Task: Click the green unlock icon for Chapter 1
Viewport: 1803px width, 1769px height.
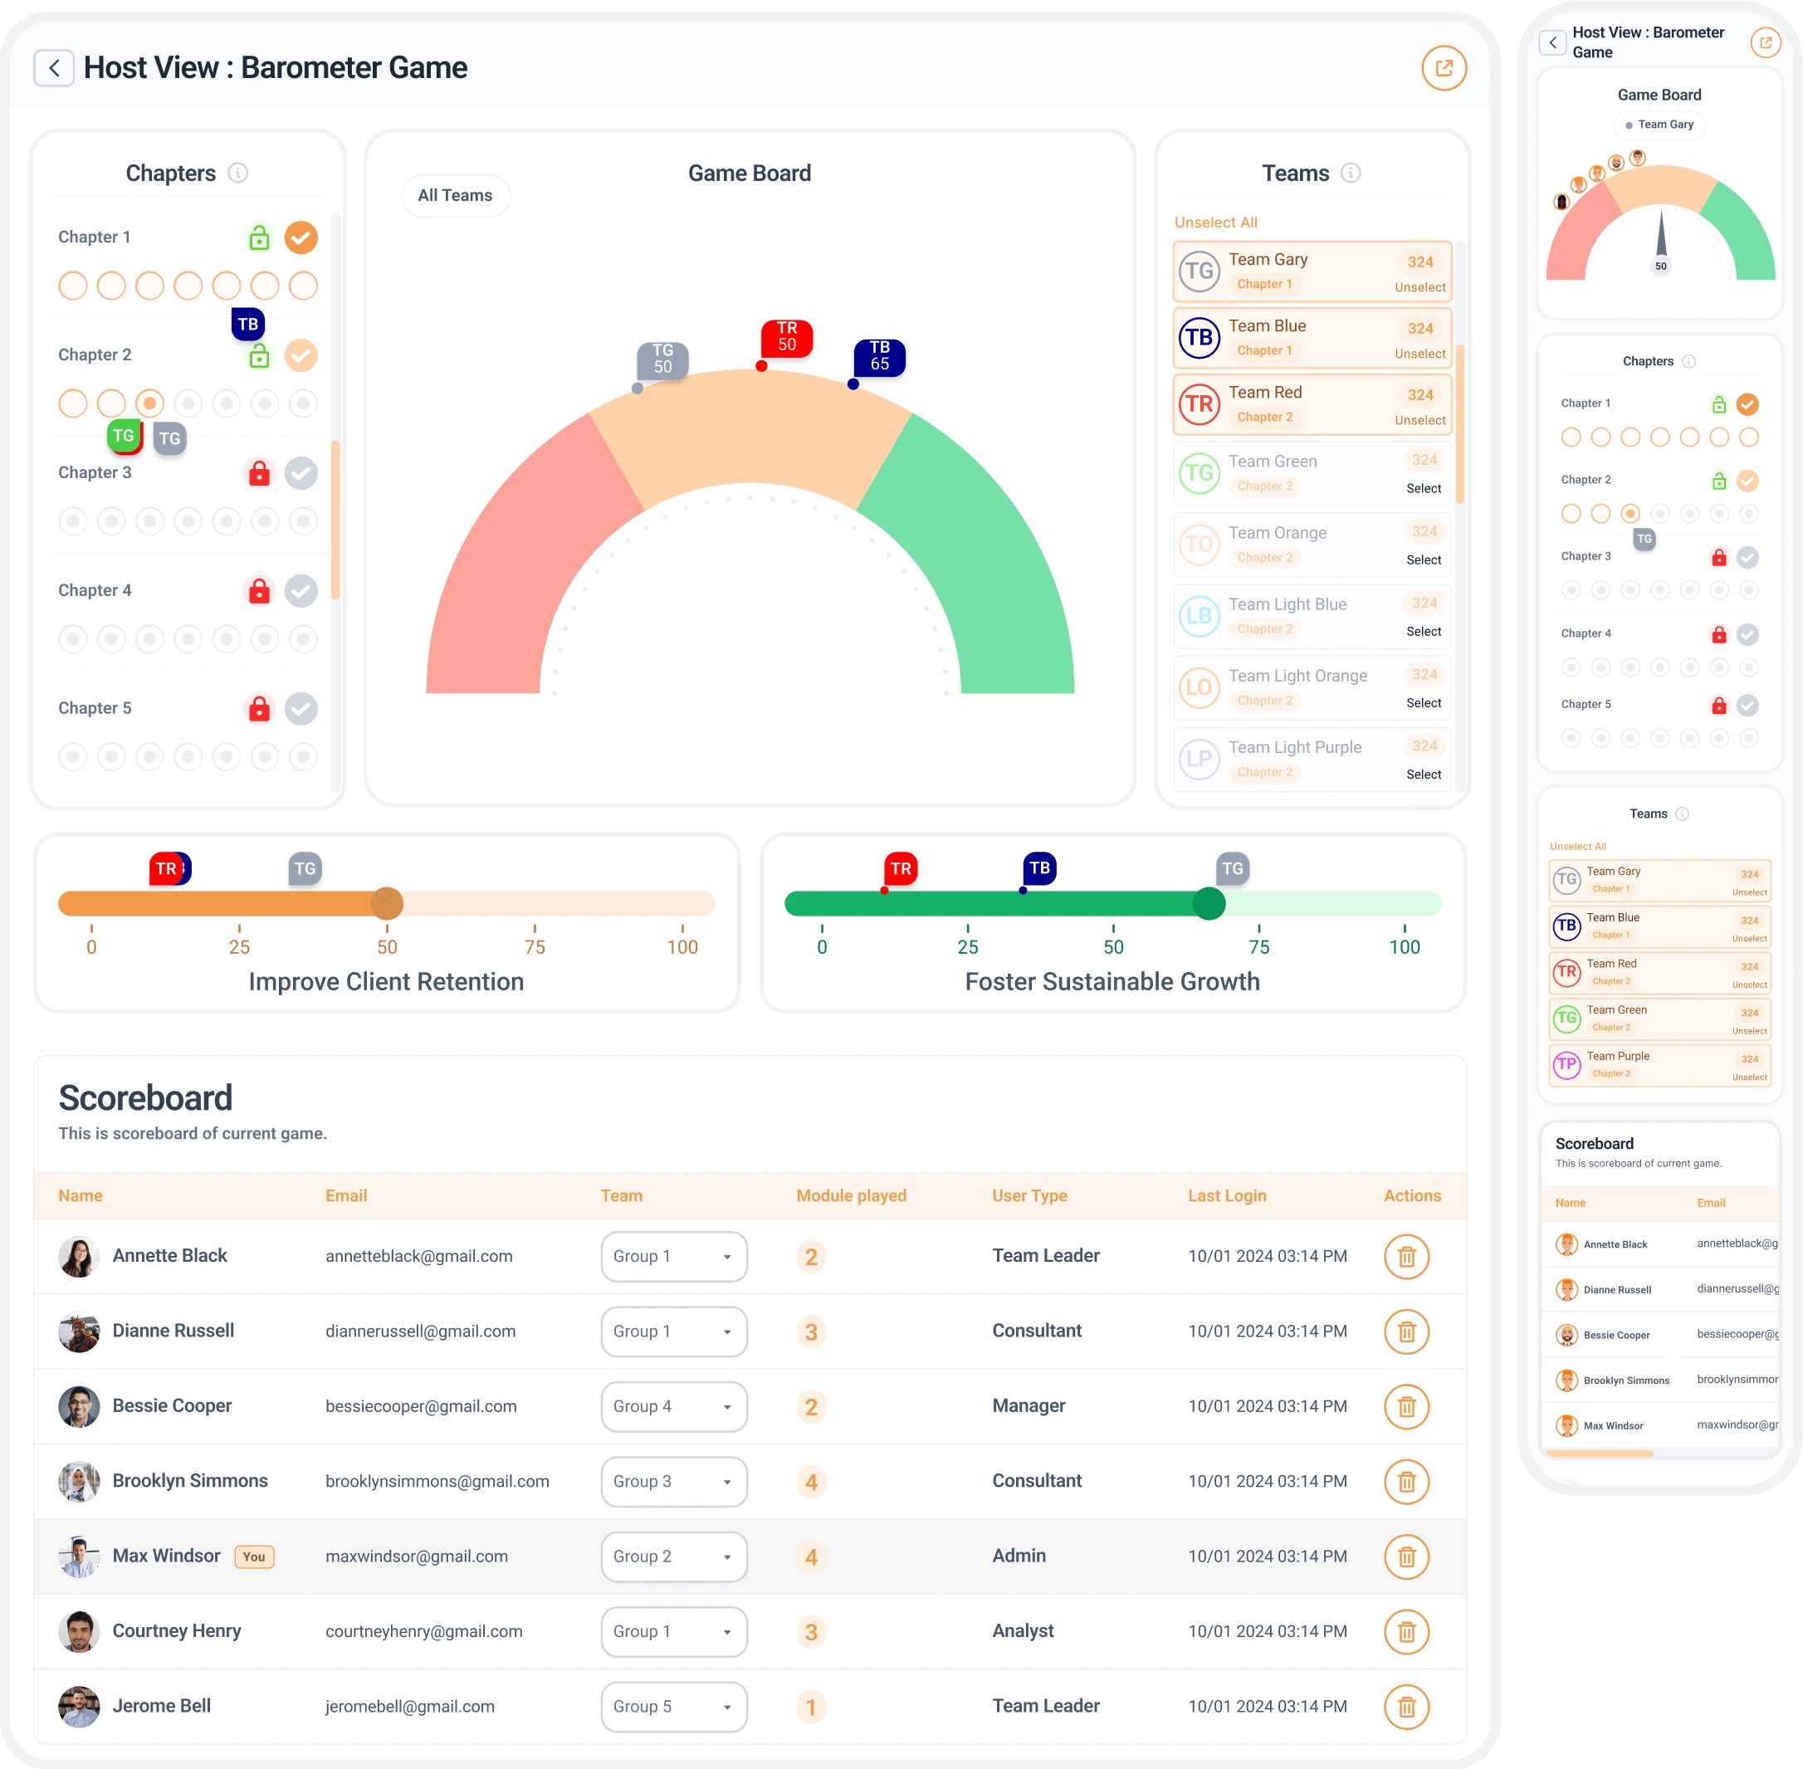Action: 259,238
